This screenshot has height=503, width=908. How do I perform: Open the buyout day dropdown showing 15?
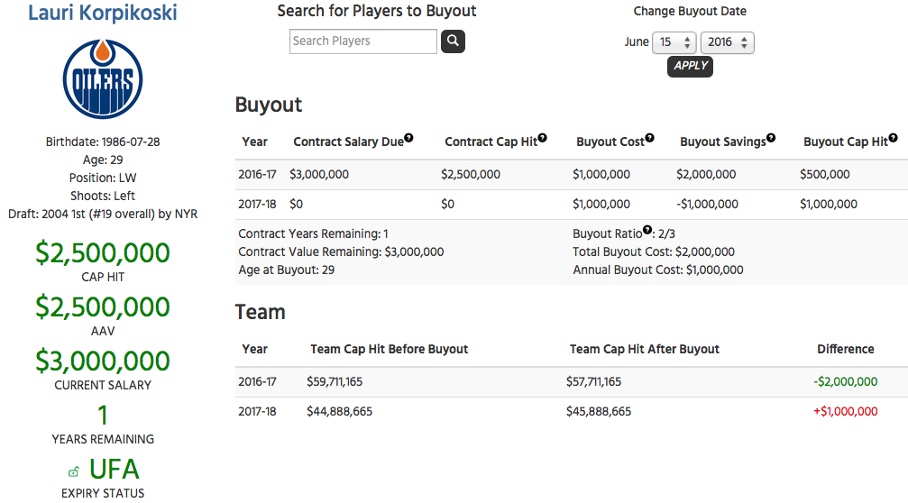pos(674,42)
